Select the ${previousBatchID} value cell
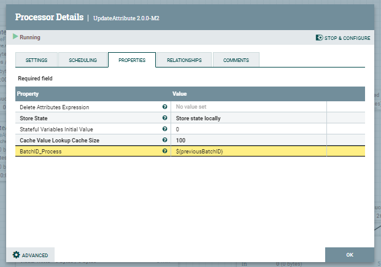The height and width of the screenshot is (267, 381). point(248,151)
